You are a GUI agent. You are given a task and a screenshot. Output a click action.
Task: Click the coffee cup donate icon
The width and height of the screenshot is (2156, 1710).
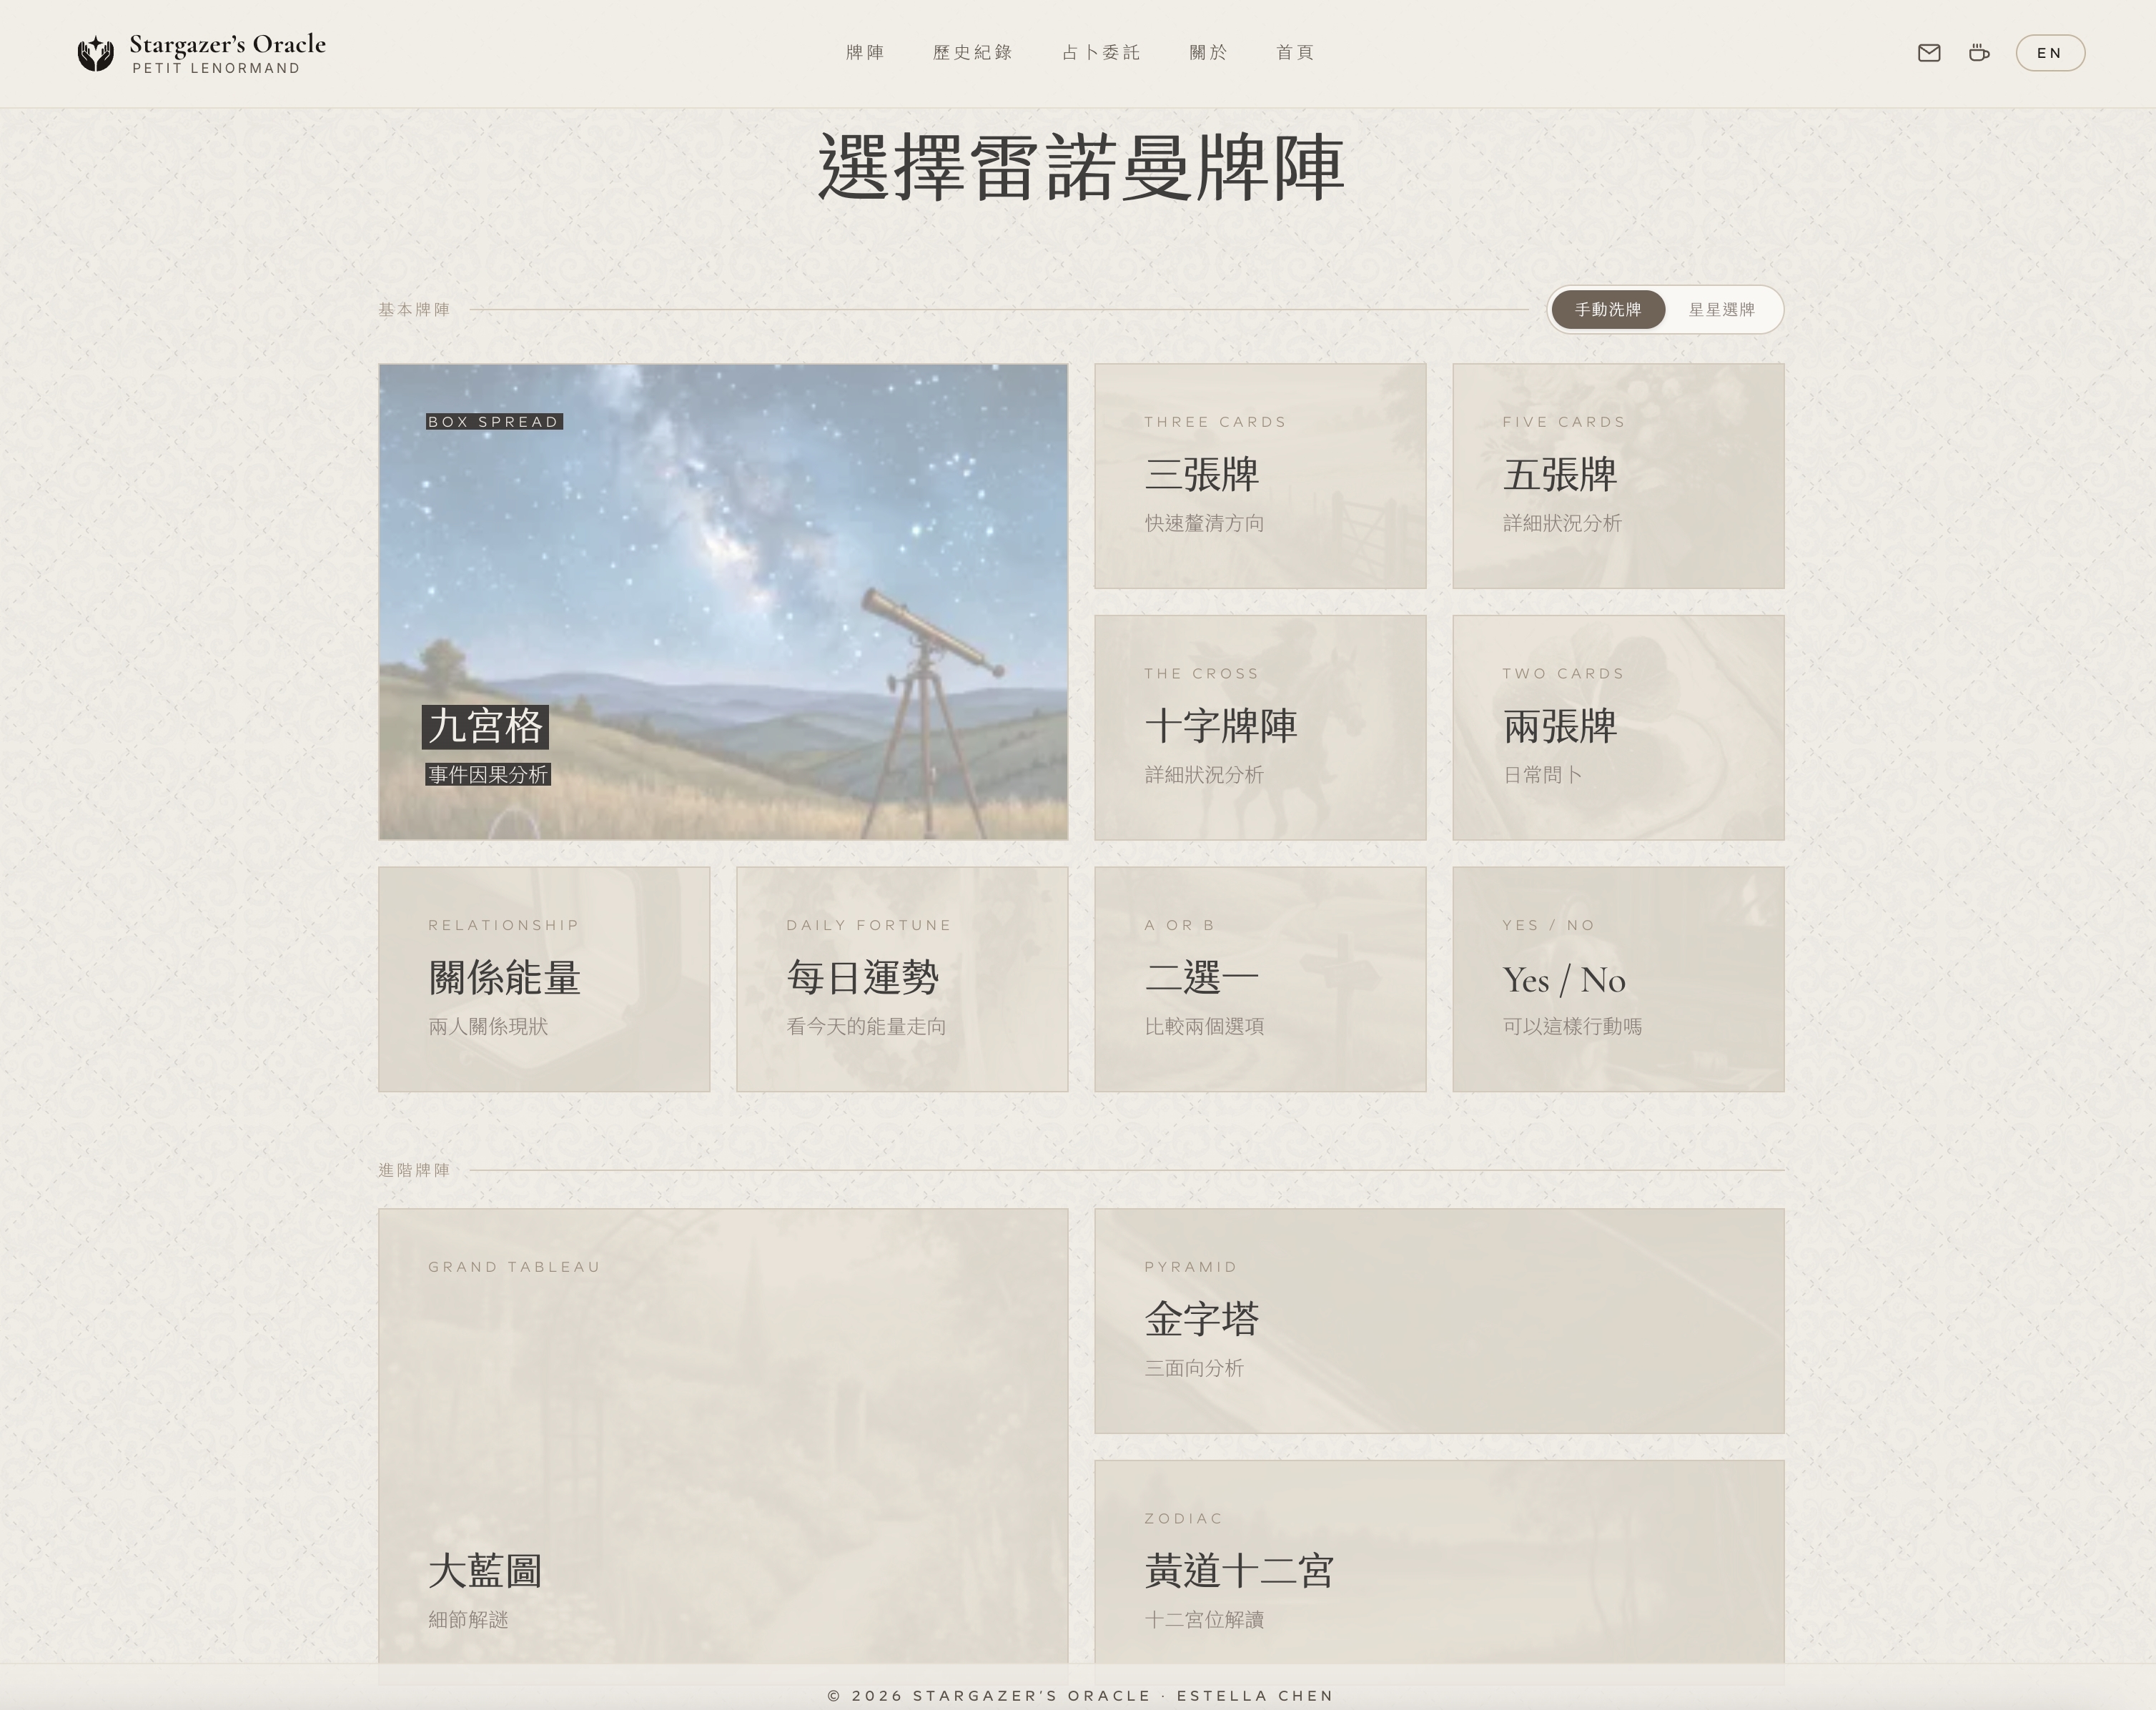tap(1979, 53)
